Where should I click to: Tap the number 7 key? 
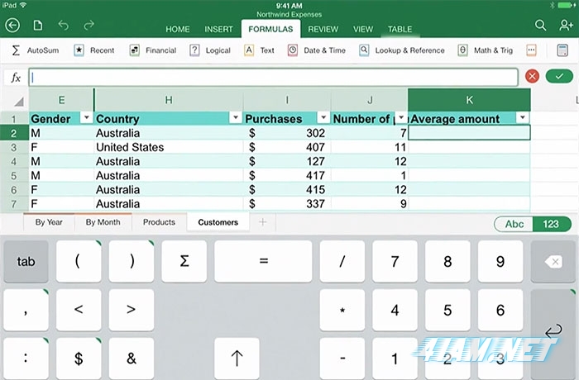pyautogui.click(x=395, y=262)
